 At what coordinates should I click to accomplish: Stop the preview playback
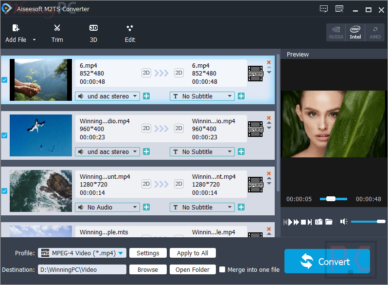(303, 222)
